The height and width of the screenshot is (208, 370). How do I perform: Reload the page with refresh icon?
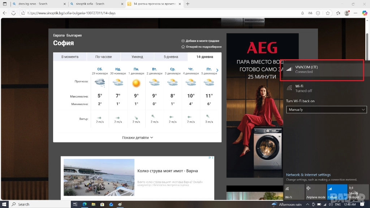coord(13,13)
